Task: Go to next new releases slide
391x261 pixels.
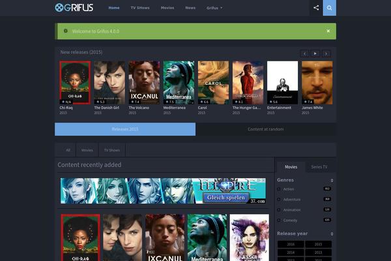Action: pos(326,54)
